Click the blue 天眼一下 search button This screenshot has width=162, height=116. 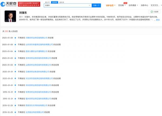tap(96, 5)
